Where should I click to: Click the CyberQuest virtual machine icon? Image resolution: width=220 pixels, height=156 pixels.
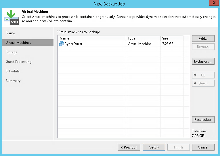tap(62, 44)
